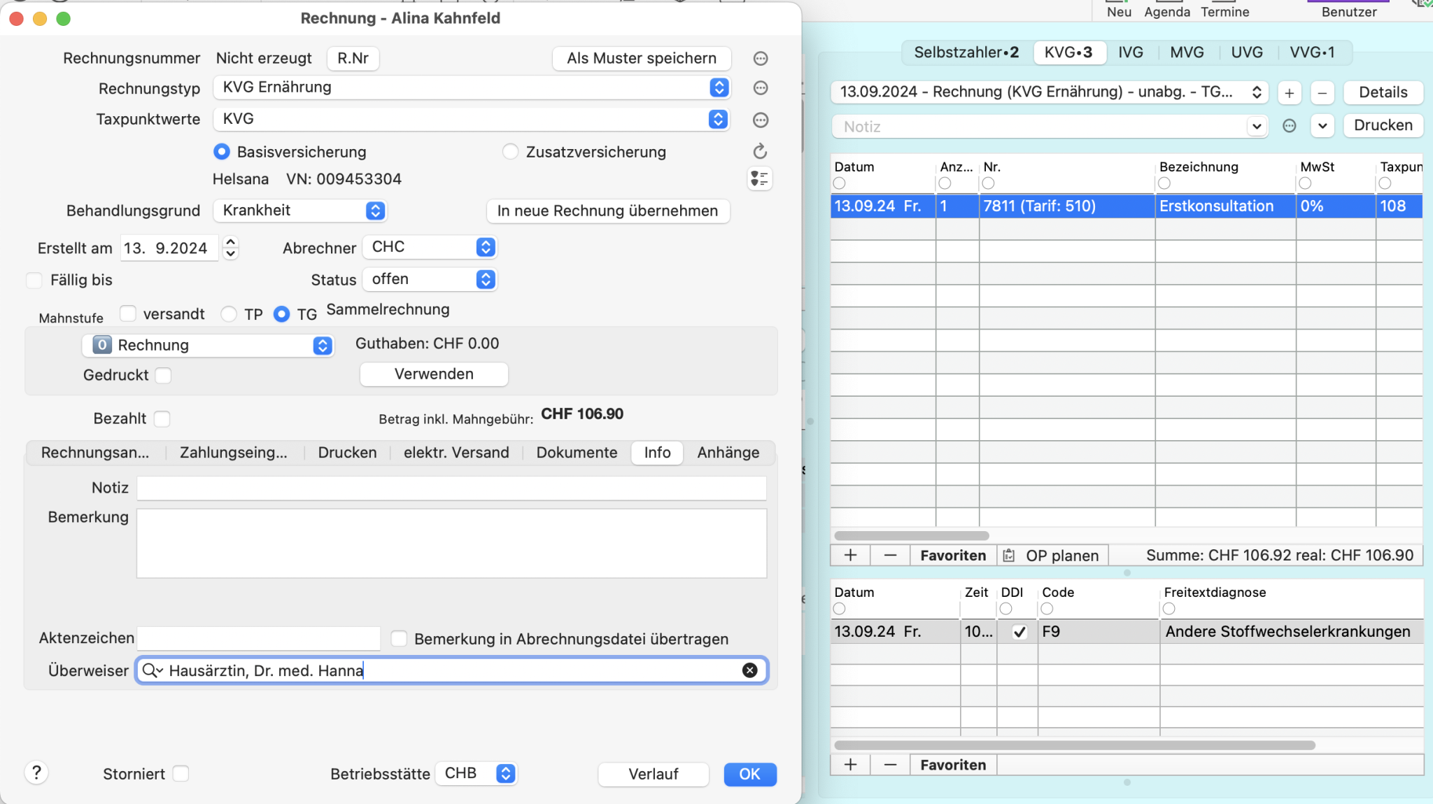Open options icon beside Taxpunktwerte field
The width and height of the screenshot is (1433, 804).
[x=761, y=120]
